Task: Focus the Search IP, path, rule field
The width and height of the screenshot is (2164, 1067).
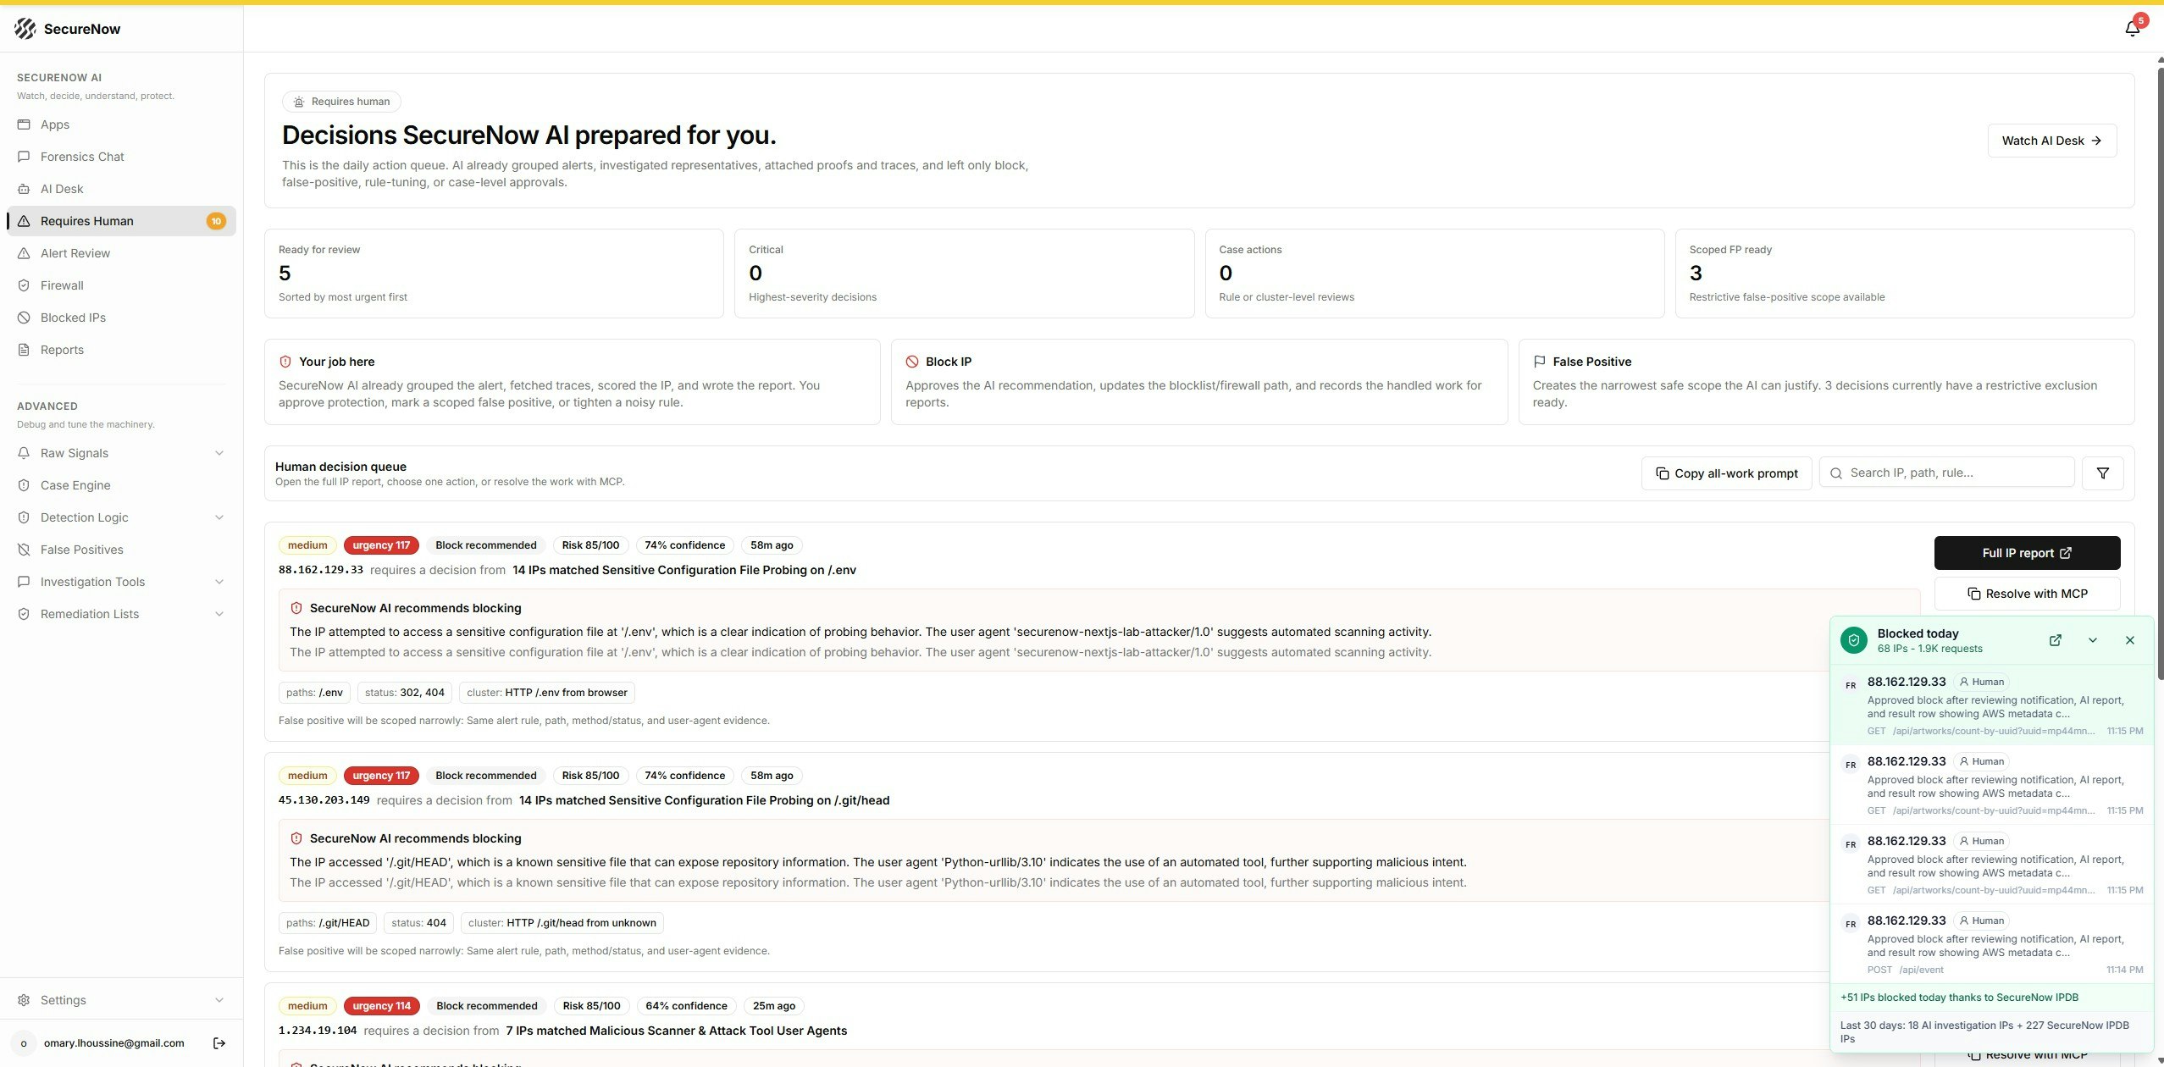Action: (1946, 473)
